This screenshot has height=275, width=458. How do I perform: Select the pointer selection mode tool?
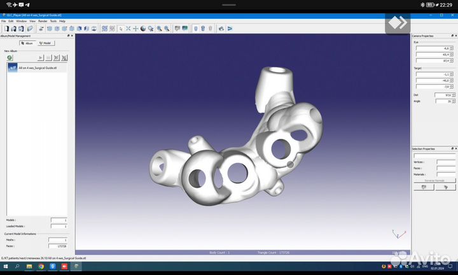[x=120, y=29]
